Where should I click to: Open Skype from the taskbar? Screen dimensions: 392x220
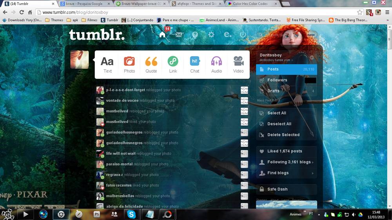click(x=131, y=214)
